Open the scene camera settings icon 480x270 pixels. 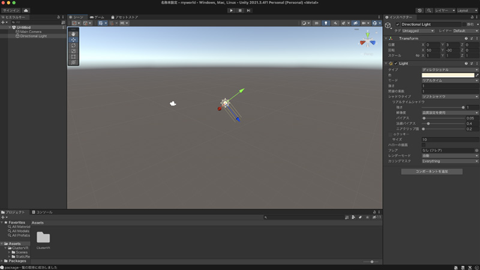365,23
